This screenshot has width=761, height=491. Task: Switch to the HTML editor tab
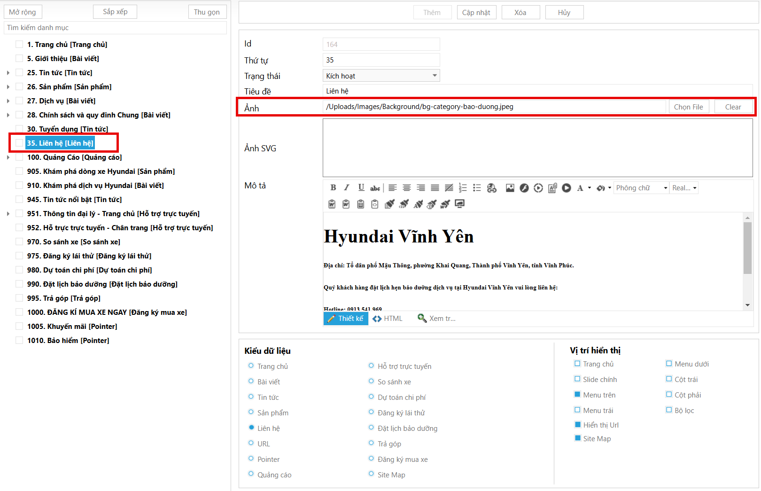[388, 319]
